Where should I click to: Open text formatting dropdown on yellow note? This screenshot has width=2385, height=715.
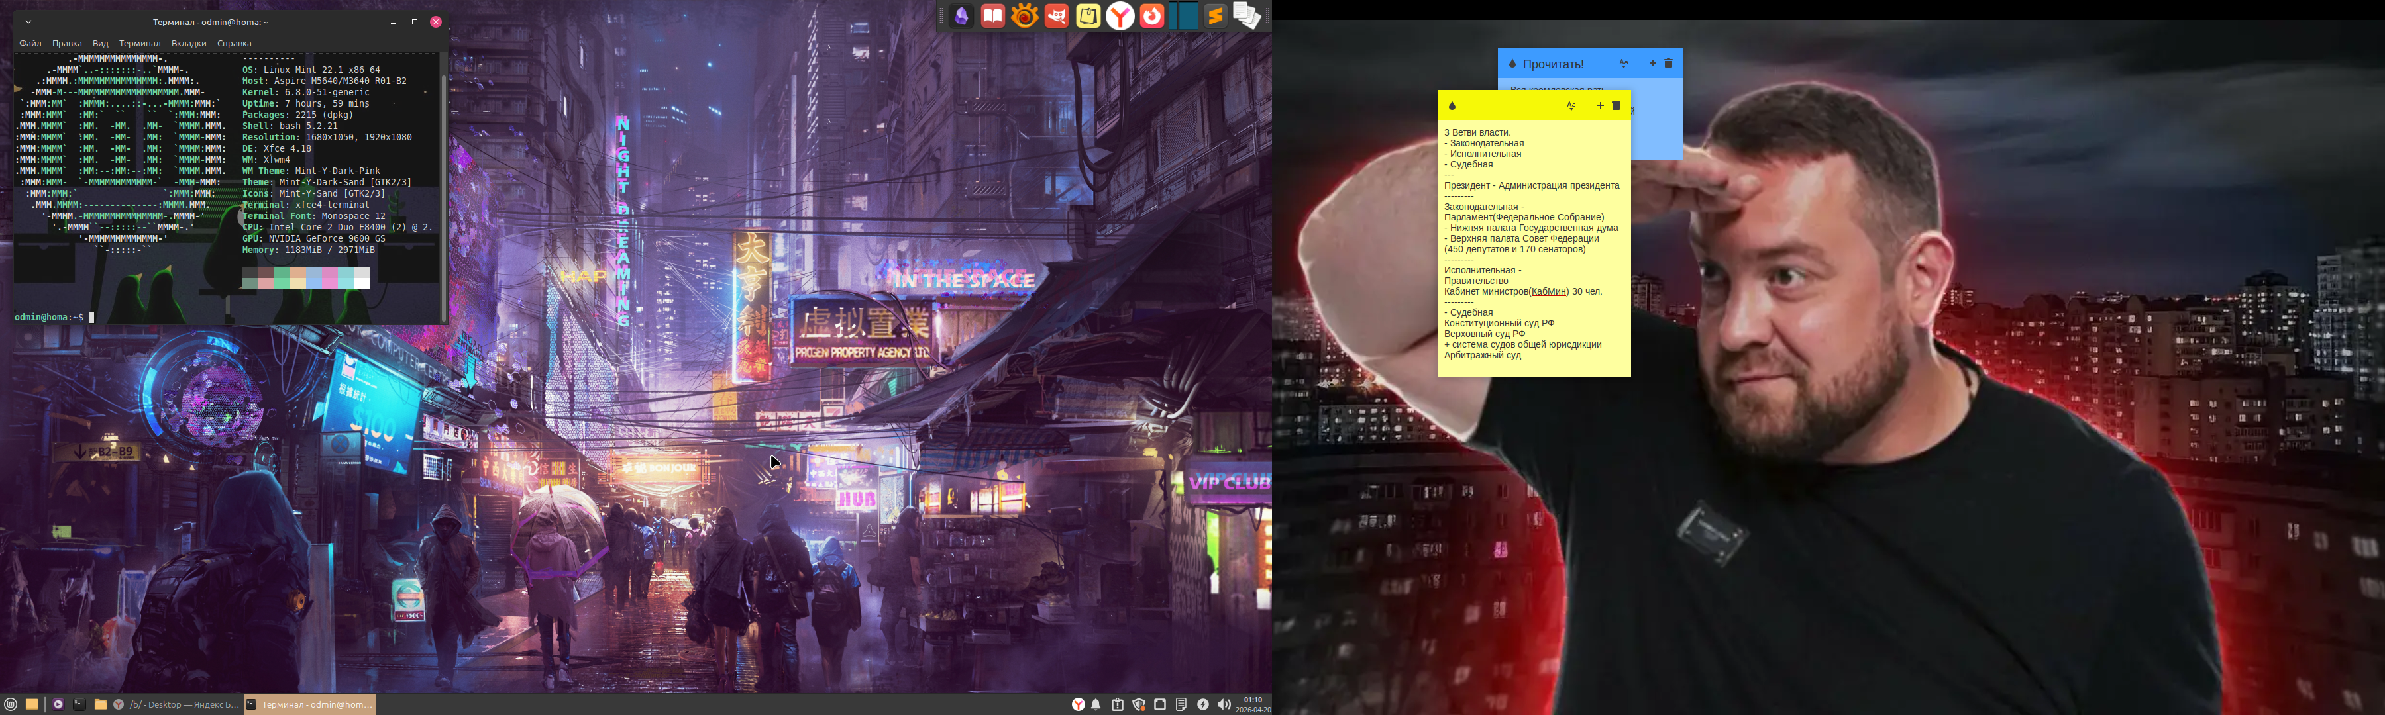pos(1571,105)
